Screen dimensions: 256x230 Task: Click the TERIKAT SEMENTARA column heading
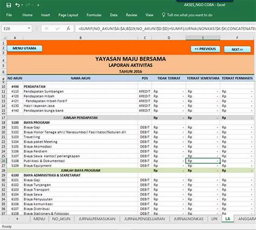(x=203, y=78)
